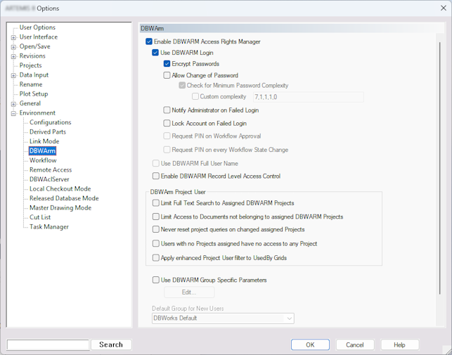
Task: Enable Allow Change of Password
Action: (167, 75)
